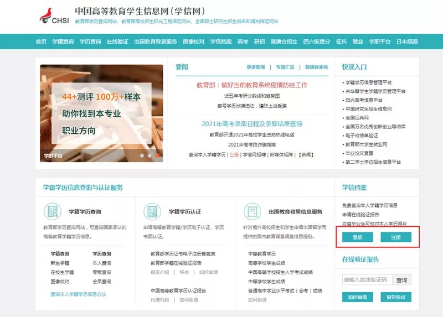Open 学历查询 navigation item
443x317 pixels.
(90, 41)
